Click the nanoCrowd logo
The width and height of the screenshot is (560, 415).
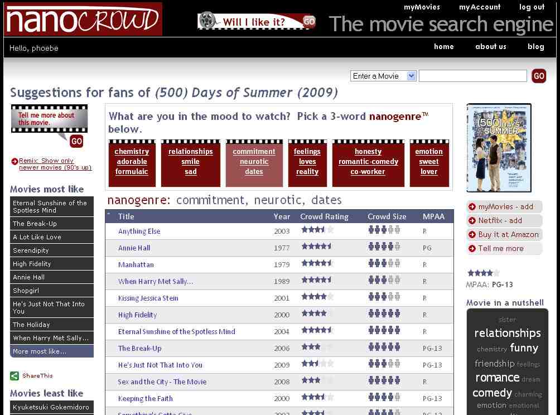83,20
